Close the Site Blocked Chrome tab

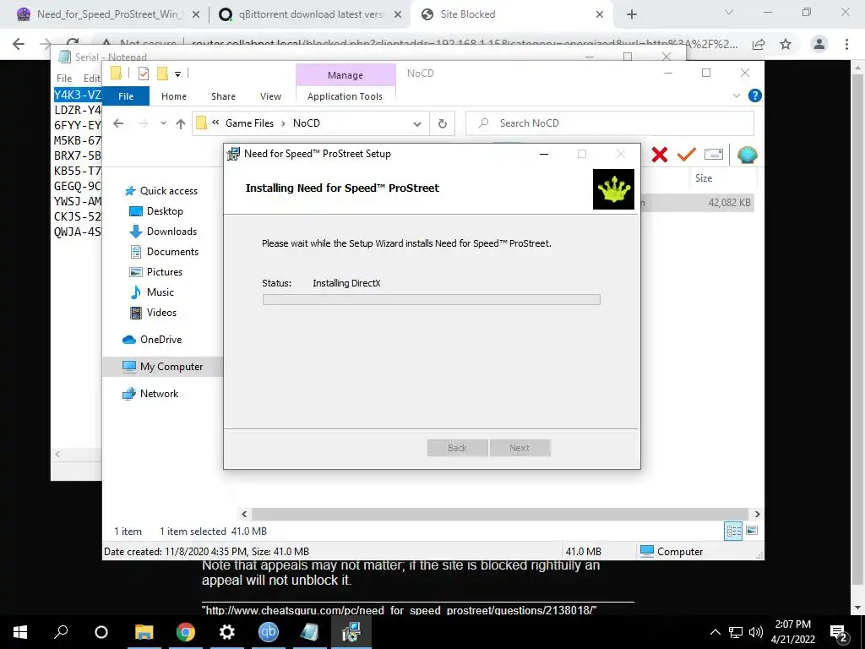pyautogui.click(x=600, y=14)
